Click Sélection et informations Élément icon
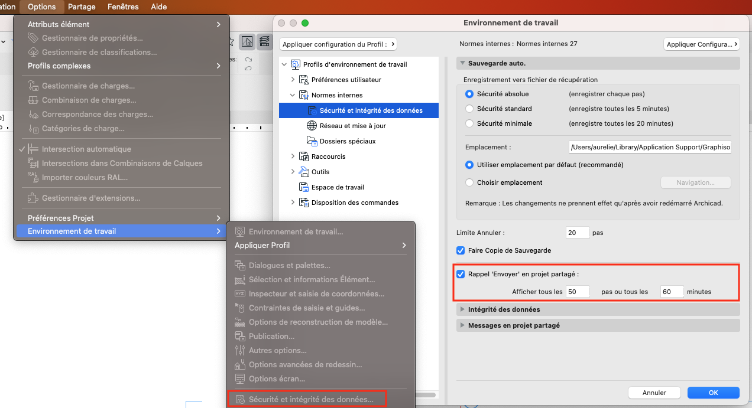 240,280
